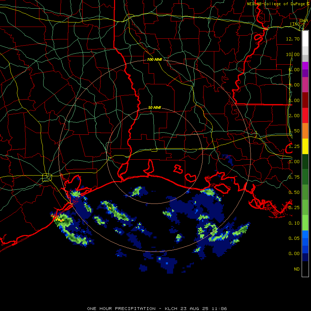The image size is (311, 311).
Task: Click the 4.00 legend value
Action: [x=294, y=85]
